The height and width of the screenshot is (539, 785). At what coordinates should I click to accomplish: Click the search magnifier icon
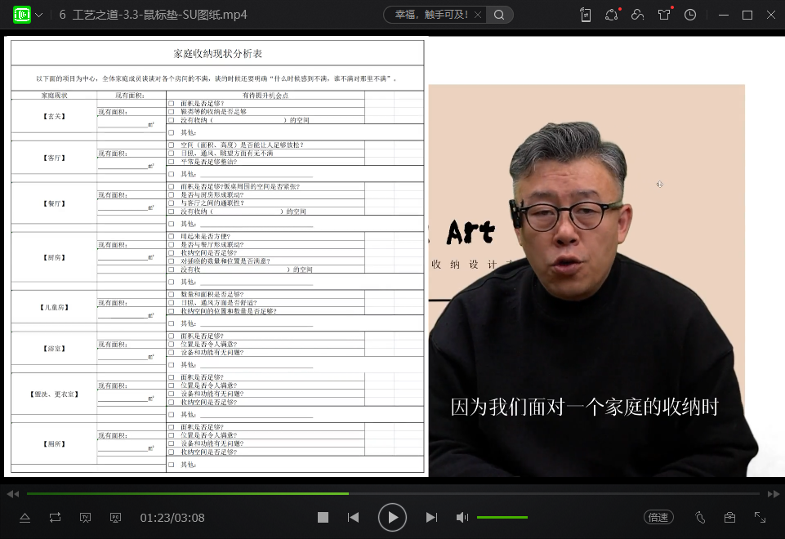coord(499,15)
